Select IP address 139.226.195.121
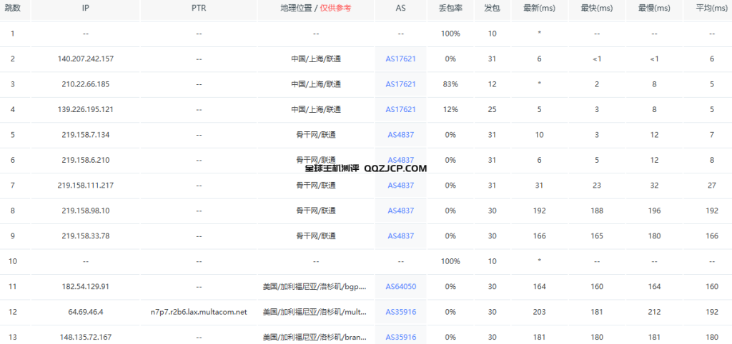 (x=86, y=109)
